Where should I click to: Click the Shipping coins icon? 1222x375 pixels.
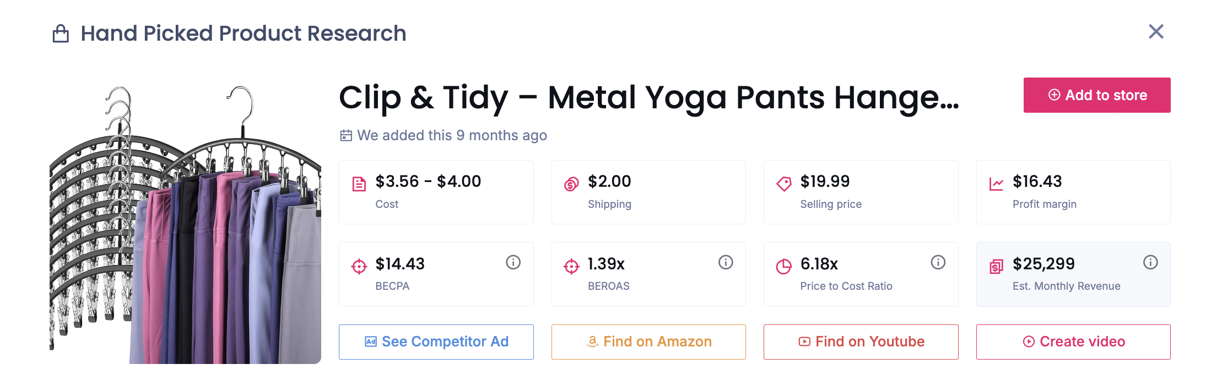571,184
